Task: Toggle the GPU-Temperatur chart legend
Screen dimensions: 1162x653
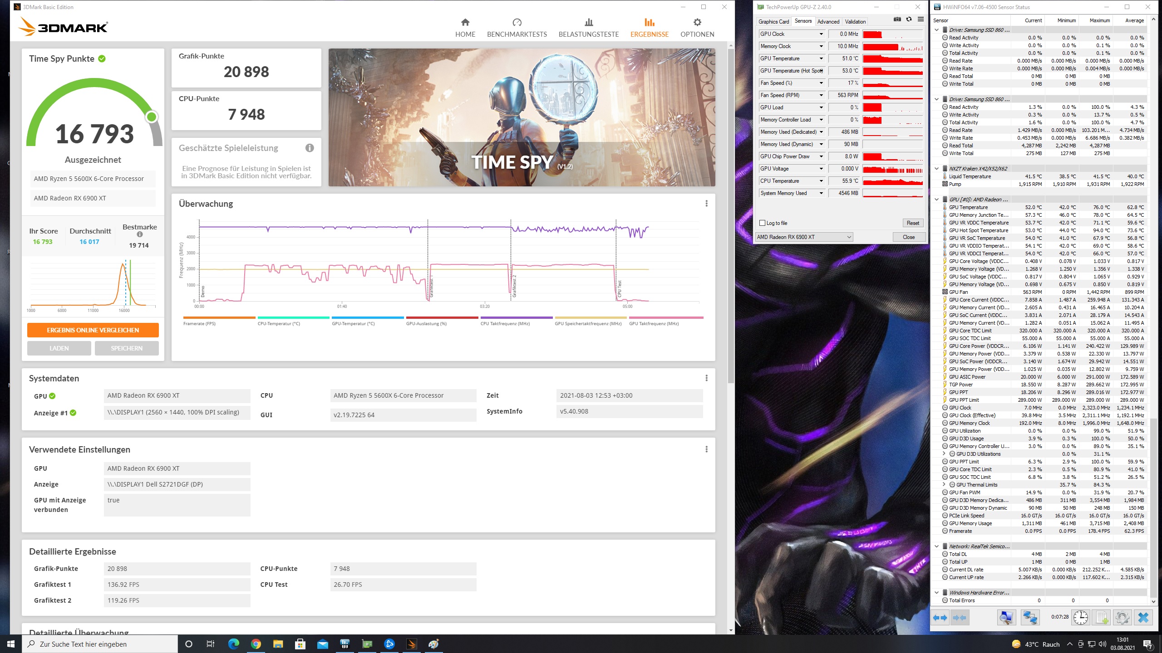Action: pyautogui.click(x=353, y=324)
